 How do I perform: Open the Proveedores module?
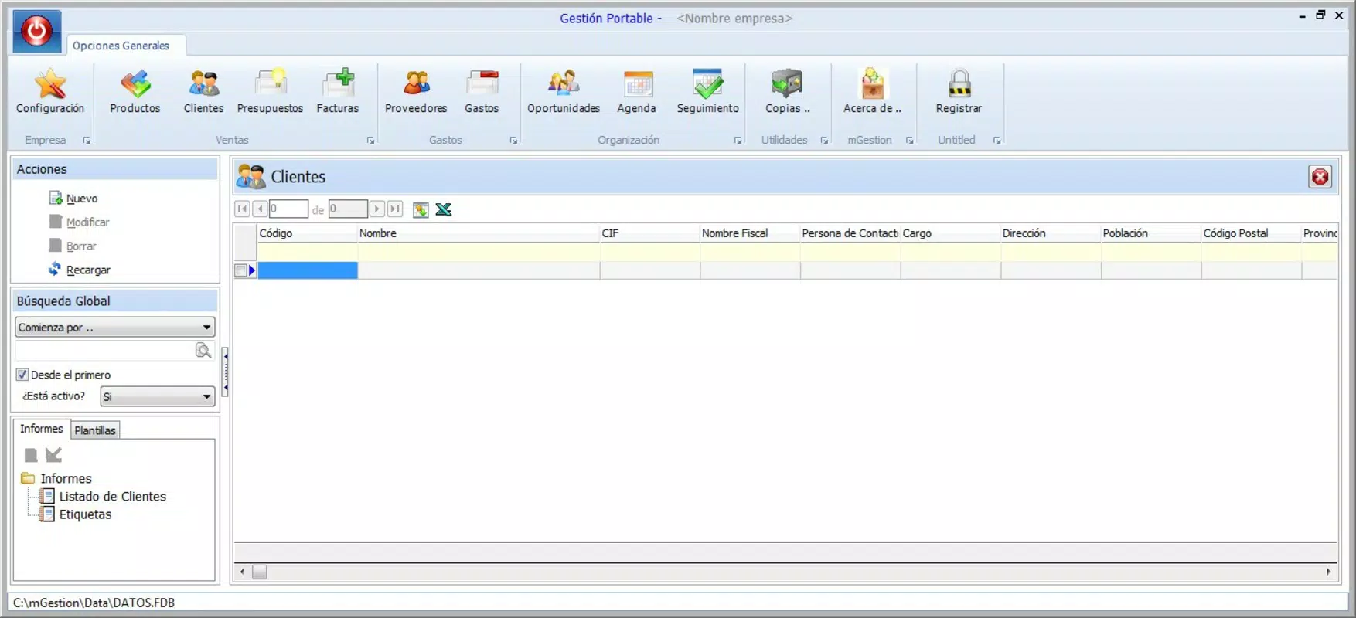click(x=416, y=91)
